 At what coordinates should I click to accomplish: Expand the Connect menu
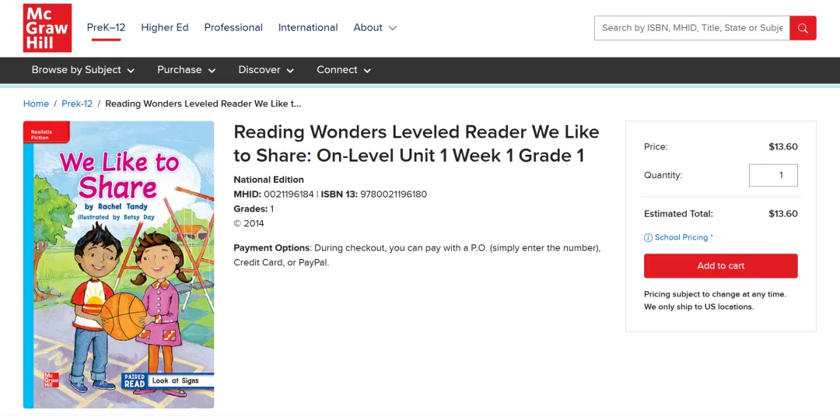(x=344, y=70)
